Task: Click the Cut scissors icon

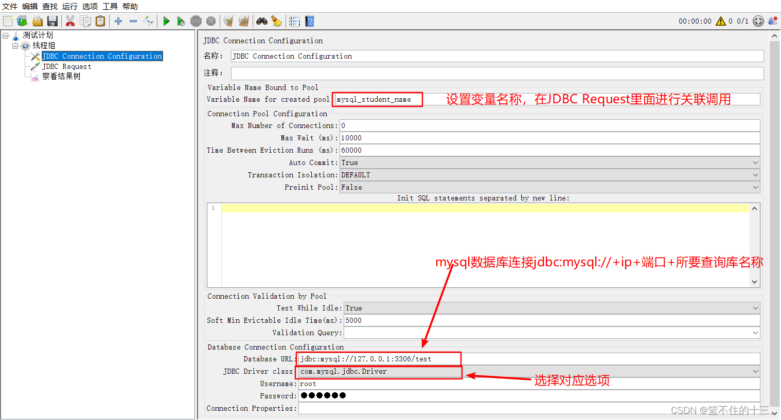Action: click(70, 21)
